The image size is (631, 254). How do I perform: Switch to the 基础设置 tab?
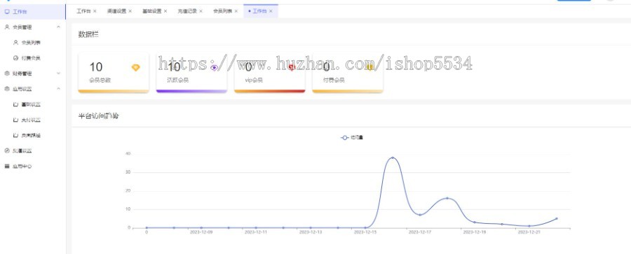pos(151,11)
